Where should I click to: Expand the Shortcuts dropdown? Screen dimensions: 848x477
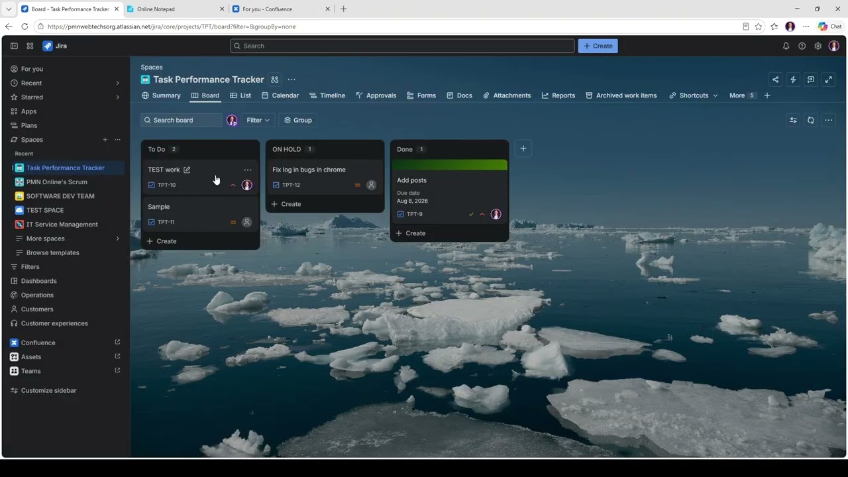(693, 95)
